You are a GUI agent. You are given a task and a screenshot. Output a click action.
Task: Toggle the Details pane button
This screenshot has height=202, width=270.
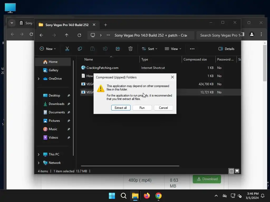(226, 49)
